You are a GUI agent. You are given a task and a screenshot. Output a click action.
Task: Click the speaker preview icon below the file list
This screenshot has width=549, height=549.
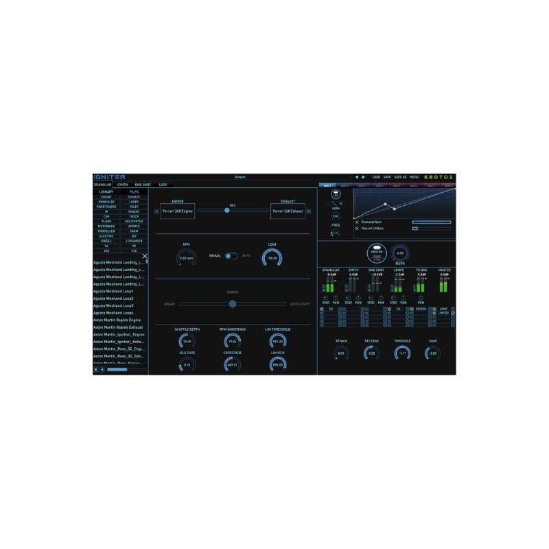pyautogui.click(x=102, y=369)
